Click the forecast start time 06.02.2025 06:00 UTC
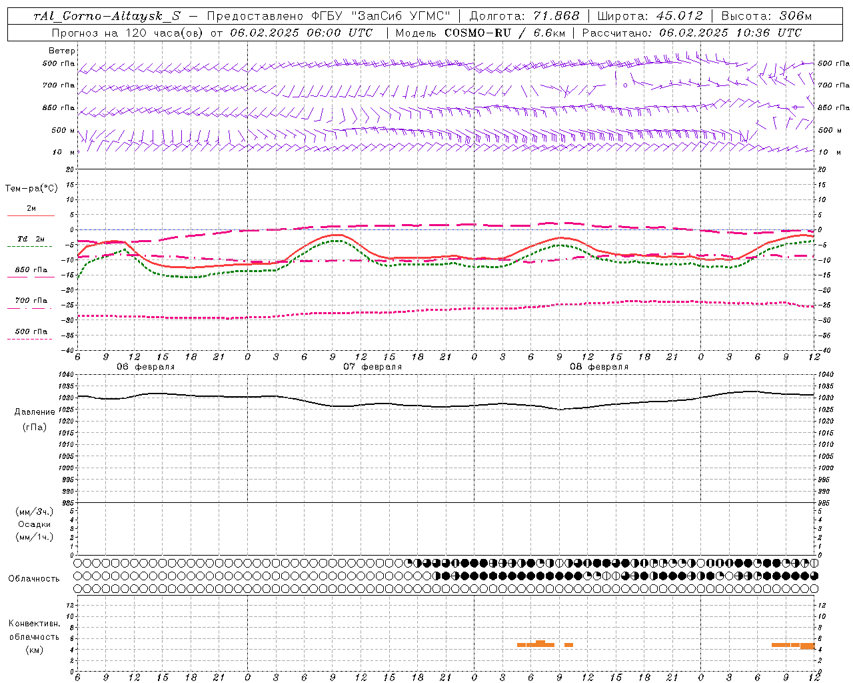The width and height of the screenshot is (853, 683). 301,33
